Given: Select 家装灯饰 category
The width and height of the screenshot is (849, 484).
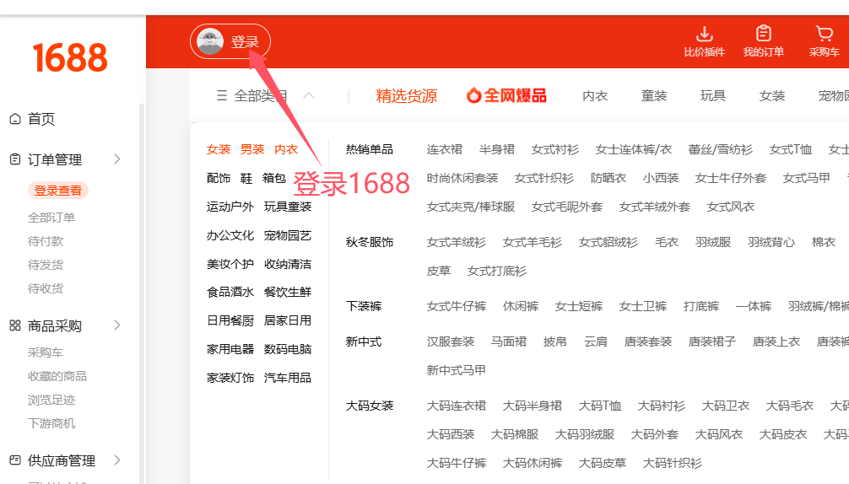Looking at the screenshot, I should pos(230,378).
